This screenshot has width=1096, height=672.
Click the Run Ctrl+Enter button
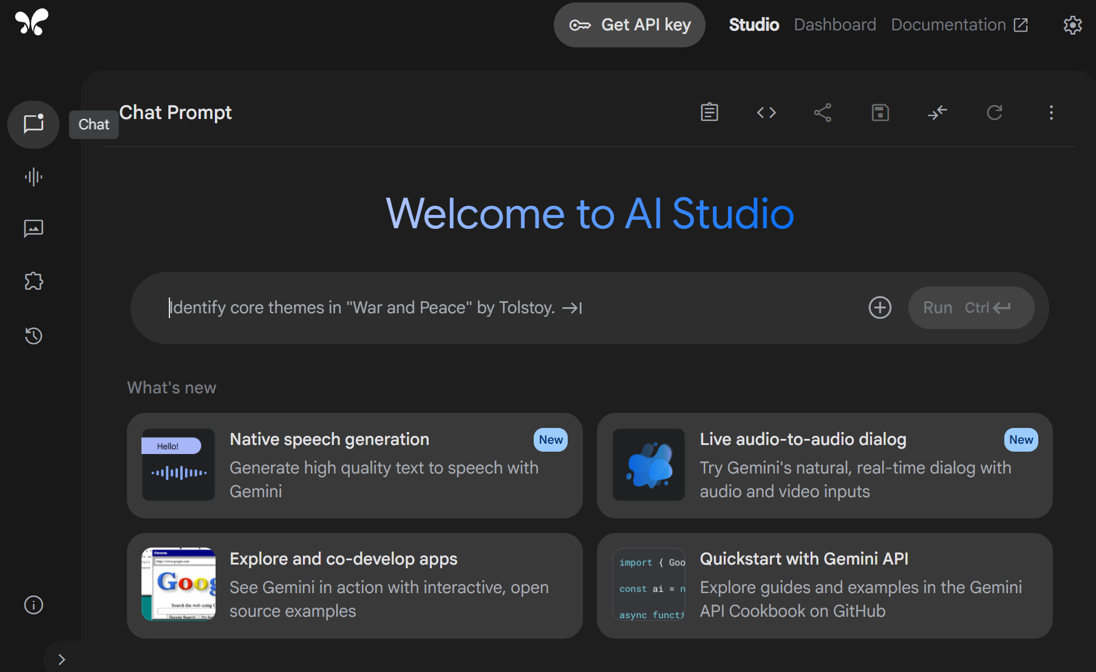[x=971, y=308]
